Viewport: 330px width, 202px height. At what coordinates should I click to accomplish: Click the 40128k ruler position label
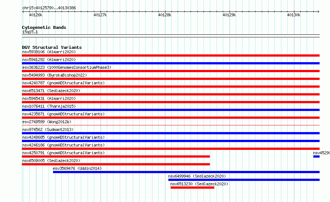tap(165, 15)
